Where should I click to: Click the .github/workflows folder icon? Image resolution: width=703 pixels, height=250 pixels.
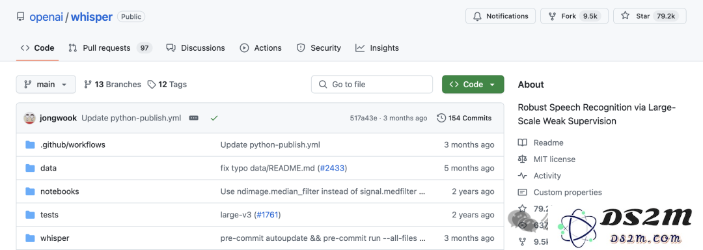pyautogui.click(x=30, y=145)
